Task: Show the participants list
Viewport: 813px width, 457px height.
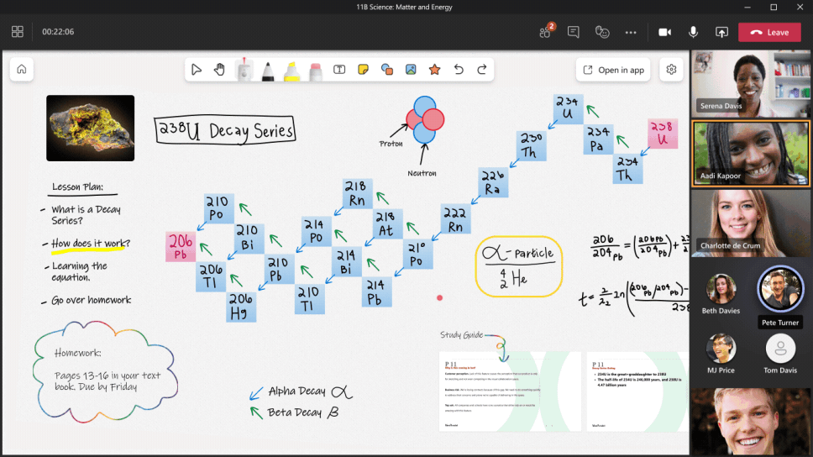Action: pos(544,32)
